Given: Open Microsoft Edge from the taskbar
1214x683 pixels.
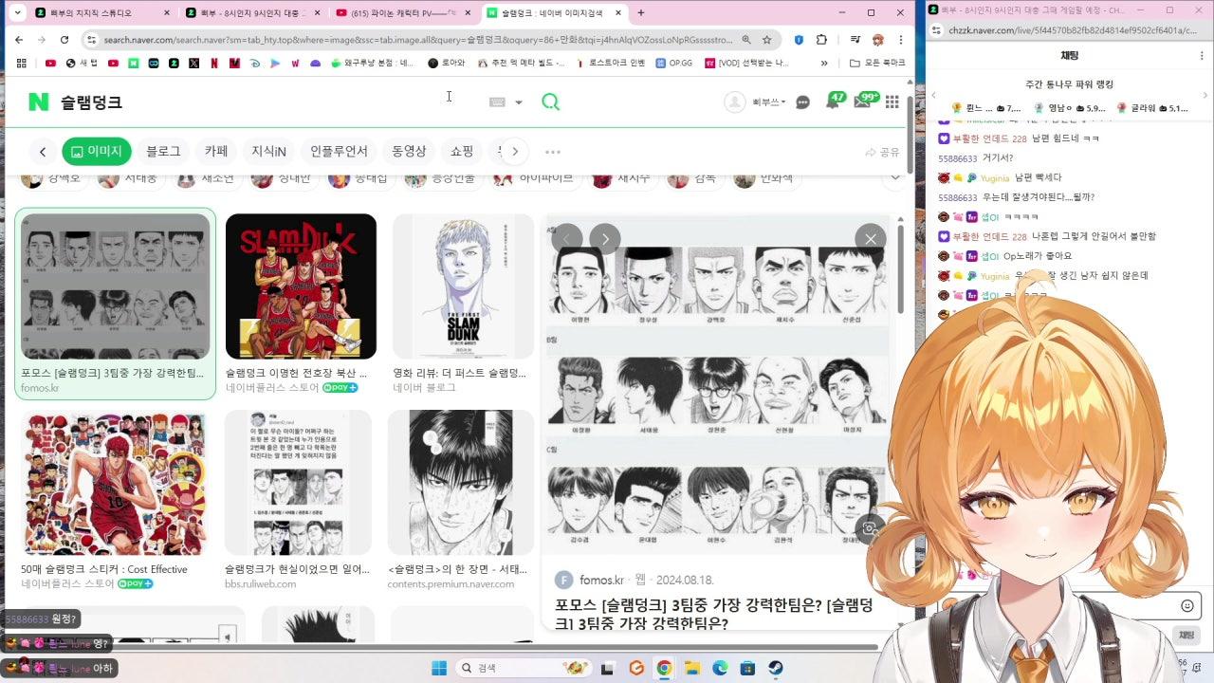Looking at the screenshot, I should (x=720, y=668).
